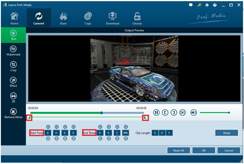Select the Effect tool
This screenshot has height=164, width=244.
point(13,82)
